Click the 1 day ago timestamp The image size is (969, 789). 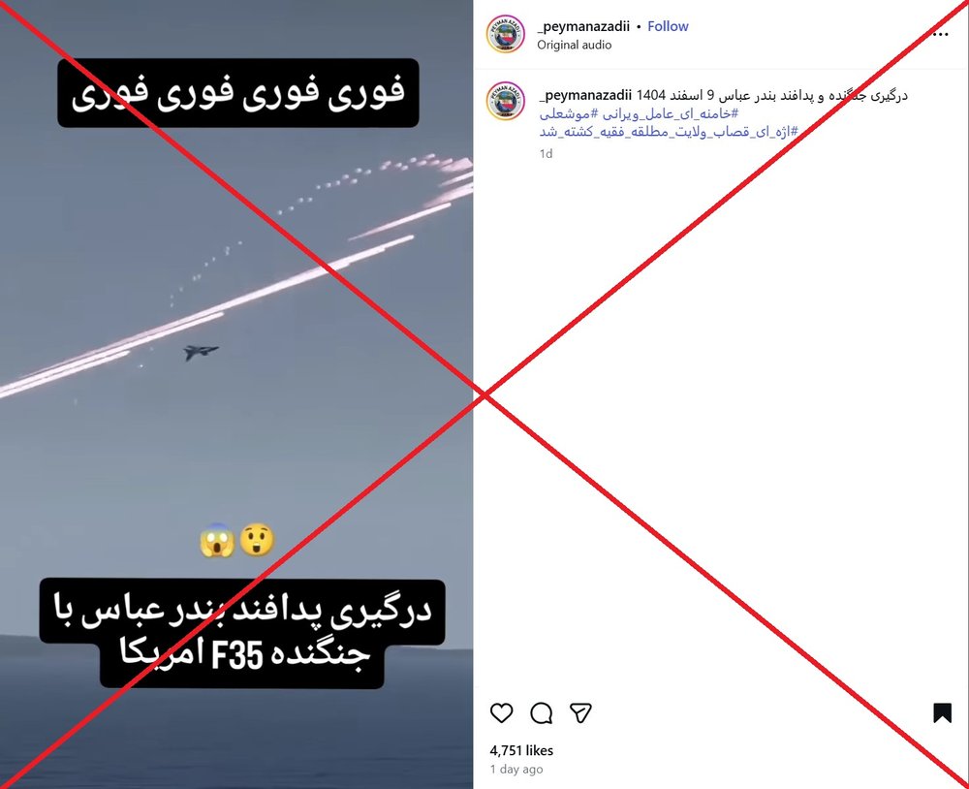[516, 770]
